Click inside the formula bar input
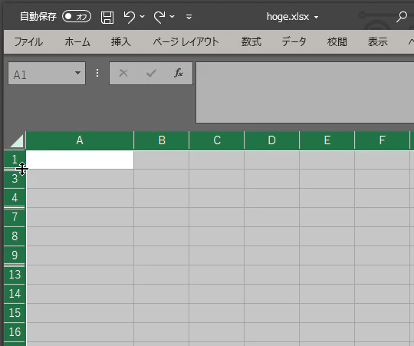Image resolution: width=414 pixels, height=346 pixels. point(304,92)
